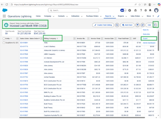The image size is (161, 121).
Task: Open the Entity column menu arrow
Action: [x=17, y=39]
